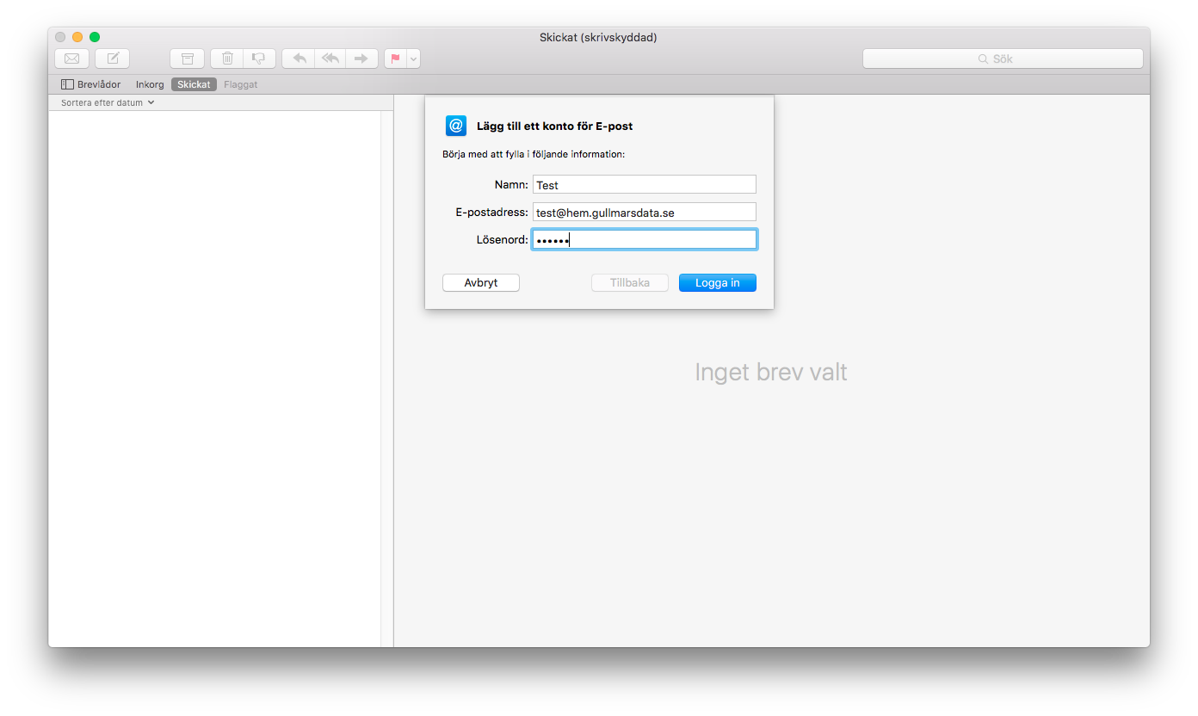Mark as junk with the thumbs-down icon
1198x716 pixels.
pos(259,59)
